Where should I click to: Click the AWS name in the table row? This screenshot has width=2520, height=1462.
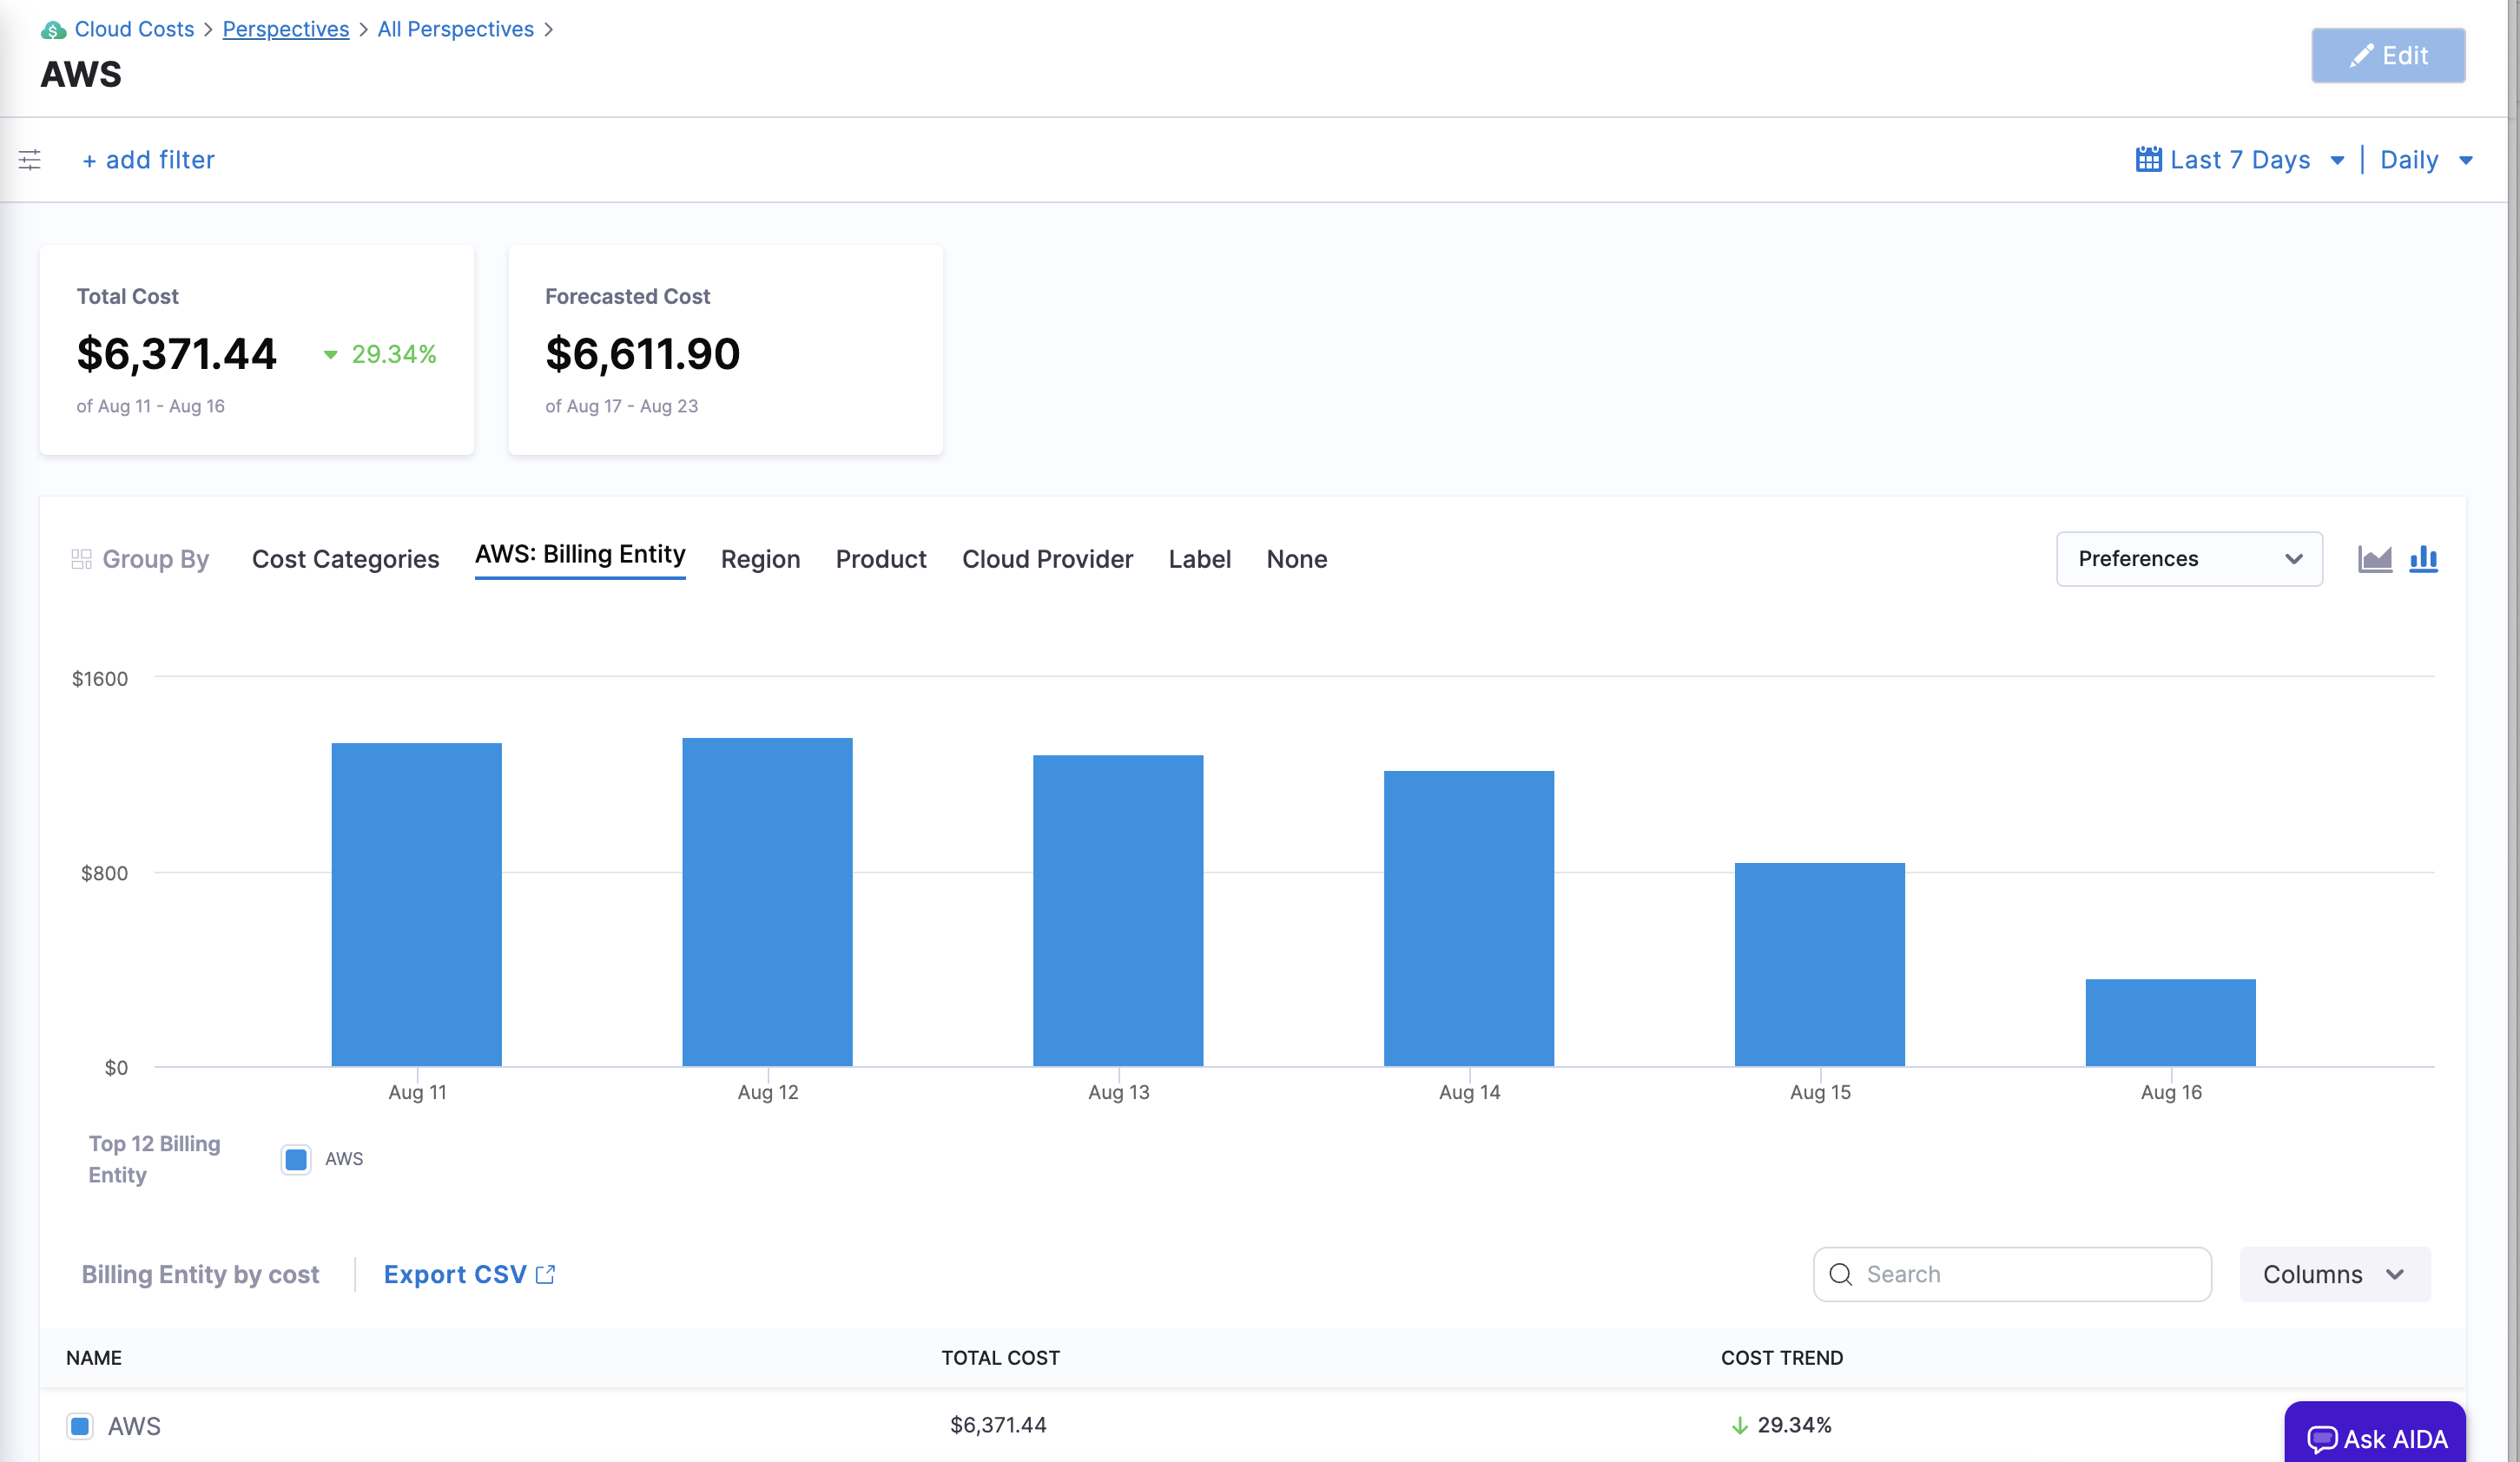134,1426
